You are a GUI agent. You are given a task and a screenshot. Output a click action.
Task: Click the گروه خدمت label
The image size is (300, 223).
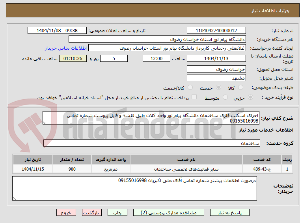pos(280,143)
